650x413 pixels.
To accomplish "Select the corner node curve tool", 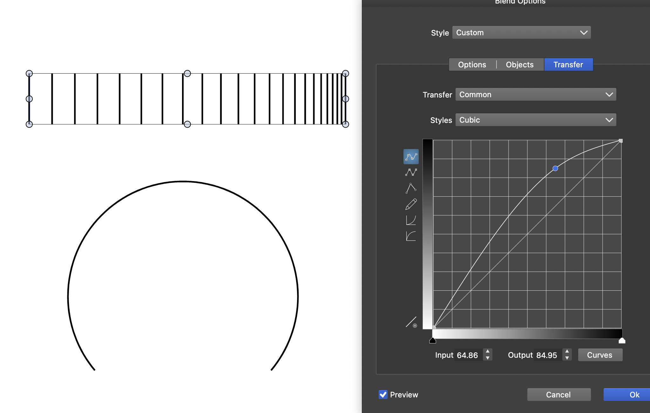I will (x=411, y=188).
